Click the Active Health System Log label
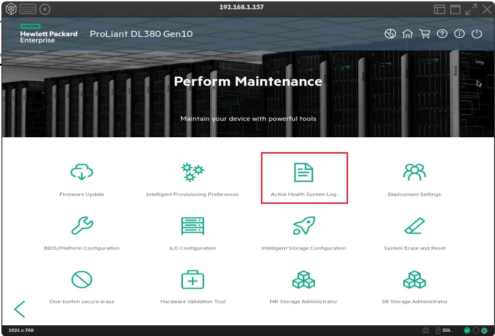Screen dimensions: 495x336 tap(304, 194)
